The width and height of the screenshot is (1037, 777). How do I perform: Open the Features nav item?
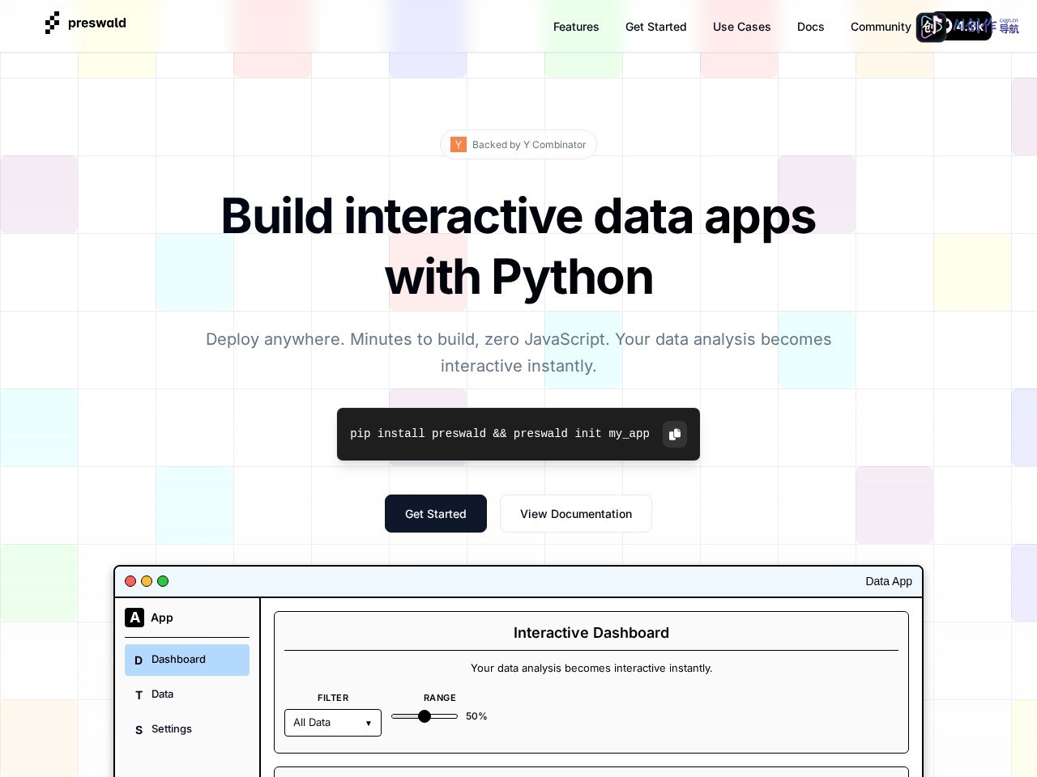pos(576,27)
